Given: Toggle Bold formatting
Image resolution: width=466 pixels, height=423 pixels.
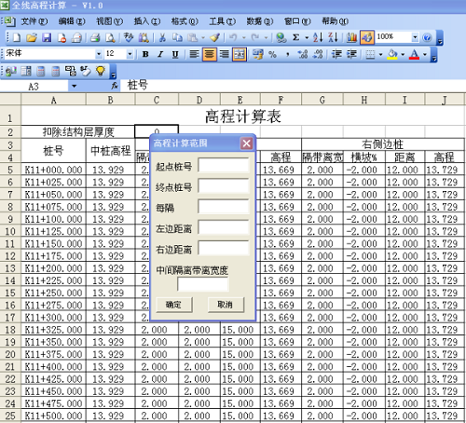Looking at the screenshot, I should tap(145, 54).
